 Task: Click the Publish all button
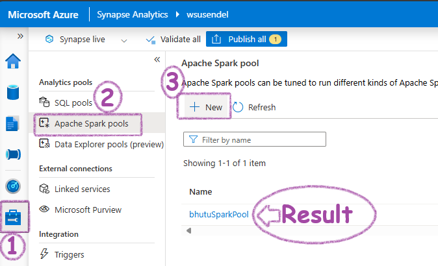click(x=246, y=39)
